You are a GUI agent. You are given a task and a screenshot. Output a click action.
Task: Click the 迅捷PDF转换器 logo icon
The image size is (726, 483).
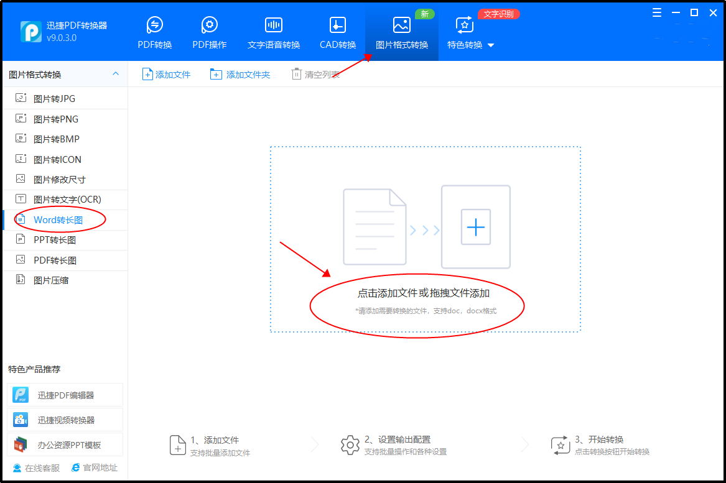point(31,32)
